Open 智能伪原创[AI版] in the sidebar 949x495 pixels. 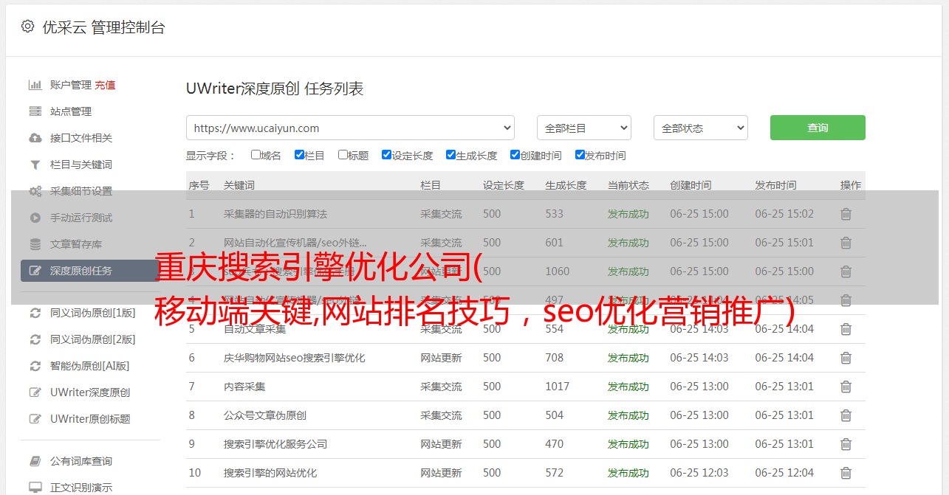90,366
